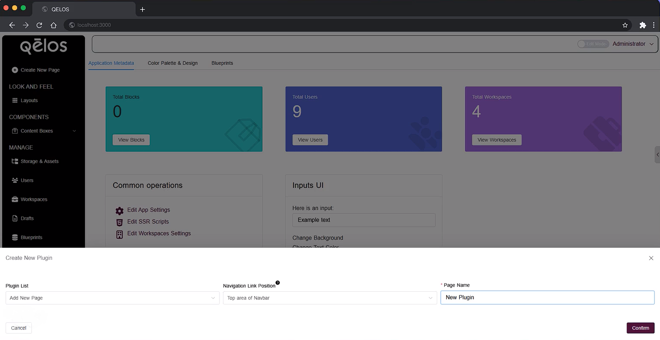The width and height of the screenshot is (660, 340).
Task: Open Blueprints from the sidebar
Action: 14,237
